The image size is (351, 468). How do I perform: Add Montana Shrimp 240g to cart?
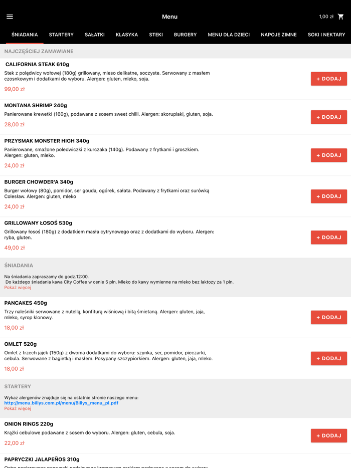click(328, 117)
